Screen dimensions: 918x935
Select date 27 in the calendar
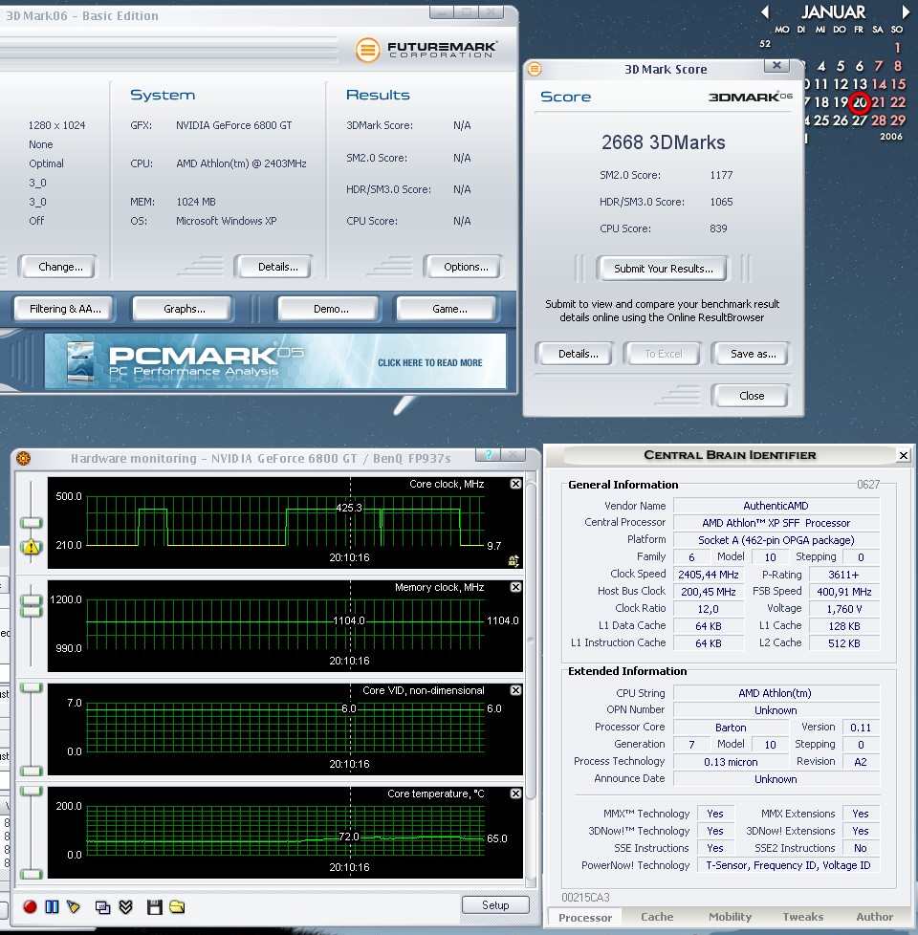click(860, 120)
